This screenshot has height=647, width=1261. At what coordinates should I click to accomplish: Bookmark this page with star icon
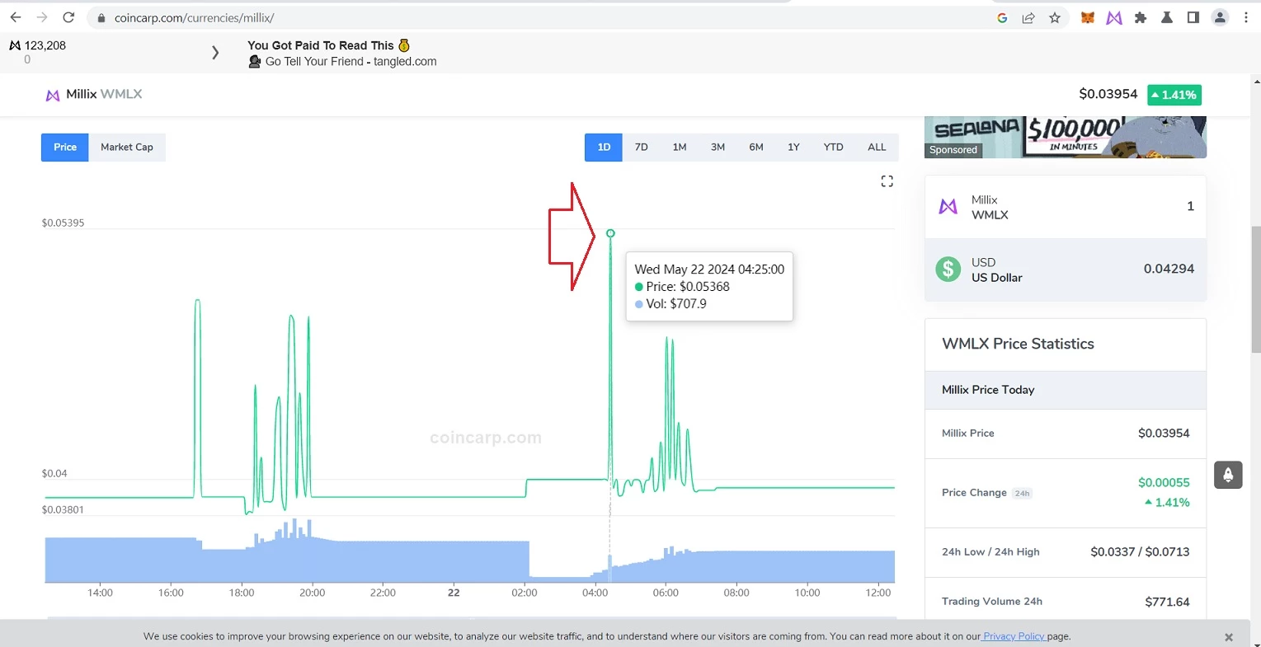pyautogui.click(x=1055, y=17)
